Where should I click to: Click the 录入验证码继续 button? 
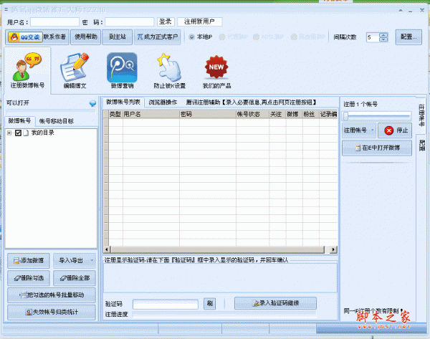275,303
